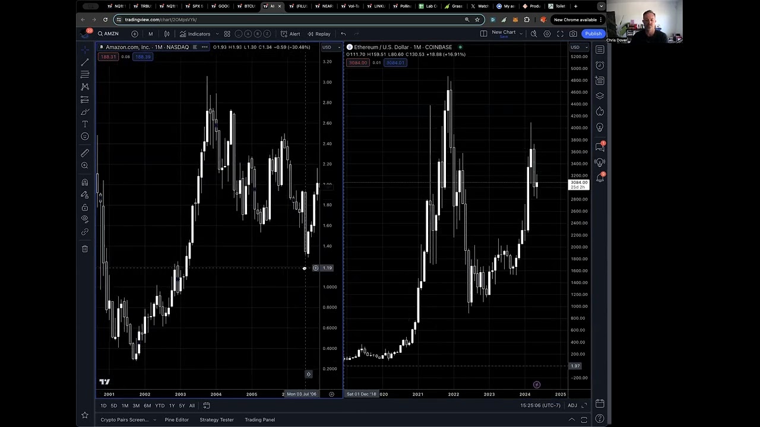Open indicator templates grid icon
760x427 pixels.
227,34
